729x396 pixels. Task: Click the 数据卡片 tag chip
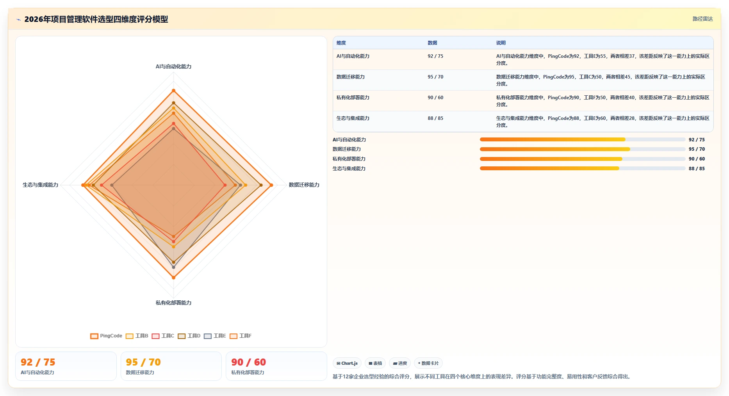click(428, 363)
